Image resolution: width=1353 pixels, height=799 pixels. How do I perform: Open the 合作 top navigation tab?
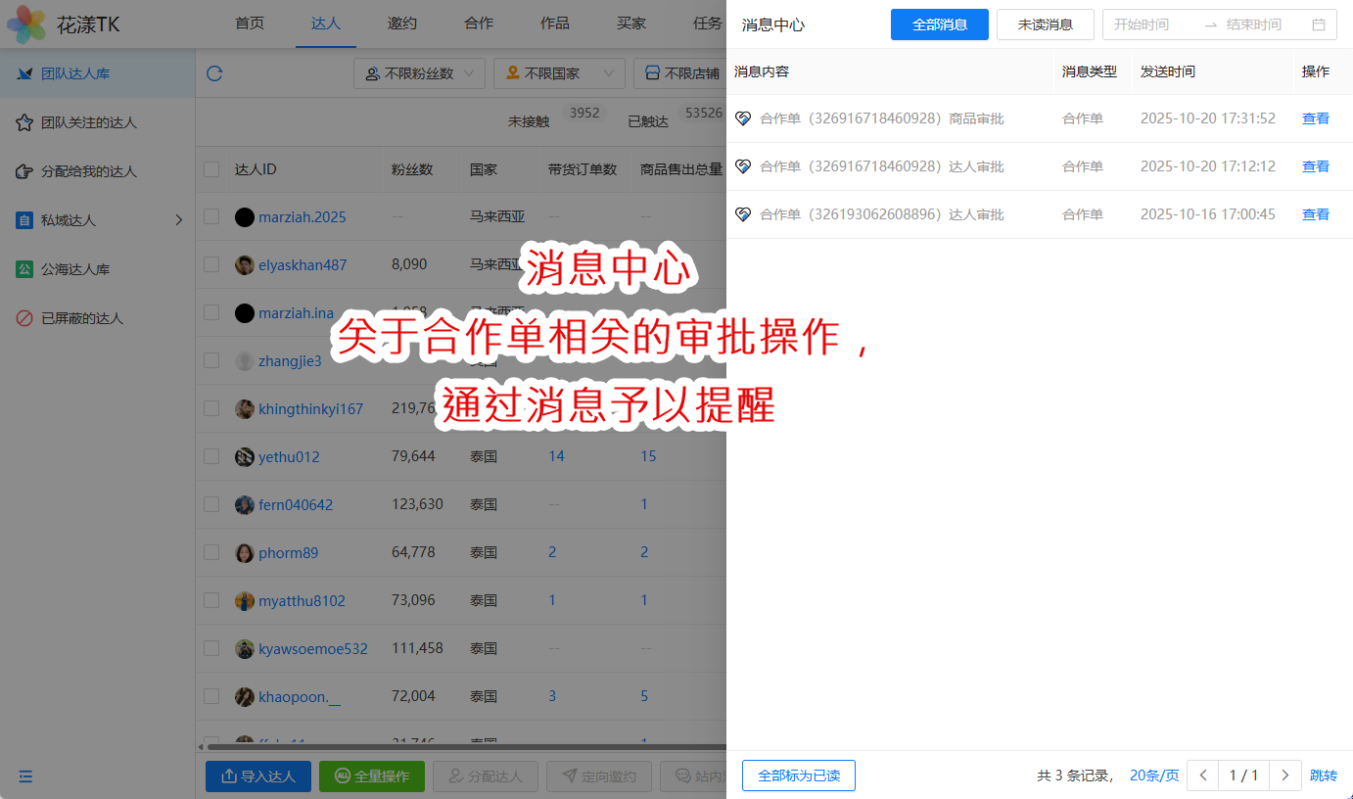[x=479, y=23]
